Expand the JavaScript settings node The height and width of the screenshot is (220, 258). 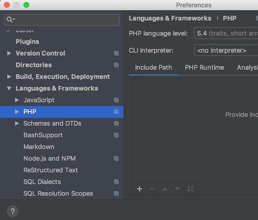click(17, 100)
